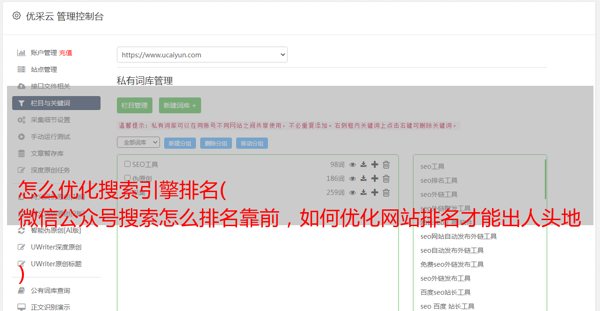The width and height of the screenshot is (600, 311).
Task: Open the 全部词库 group dropdown
Action: (x=138, y=142)
